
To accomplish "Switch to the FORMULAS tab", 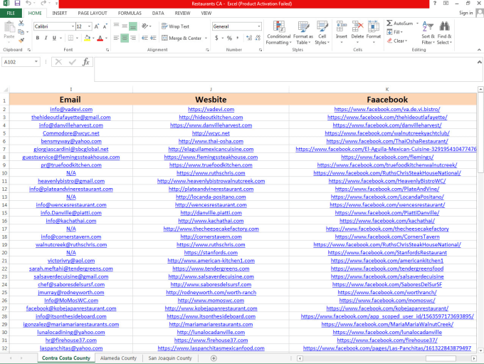I will pos(130,13).
